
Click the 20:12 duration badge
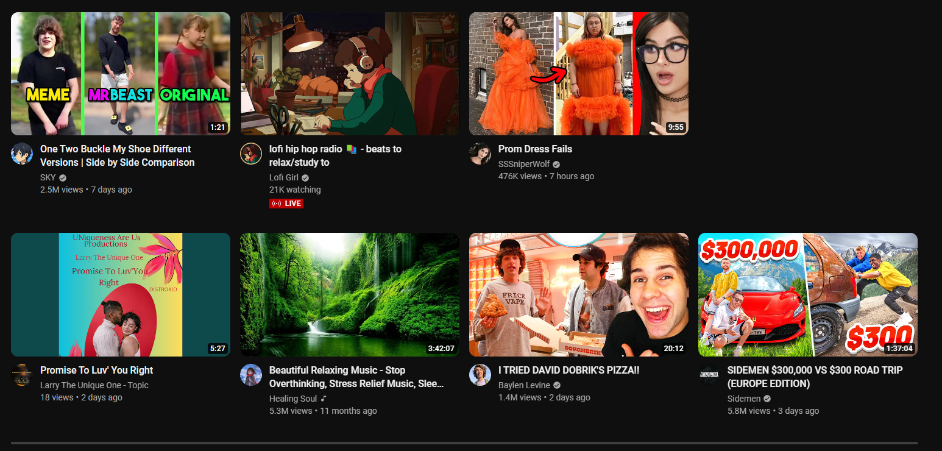[x=673, y=349]
